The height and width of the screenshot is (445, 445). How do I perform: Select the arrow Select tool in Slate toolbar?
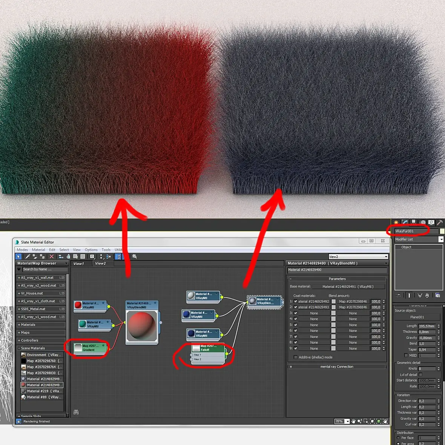point(18,256)
